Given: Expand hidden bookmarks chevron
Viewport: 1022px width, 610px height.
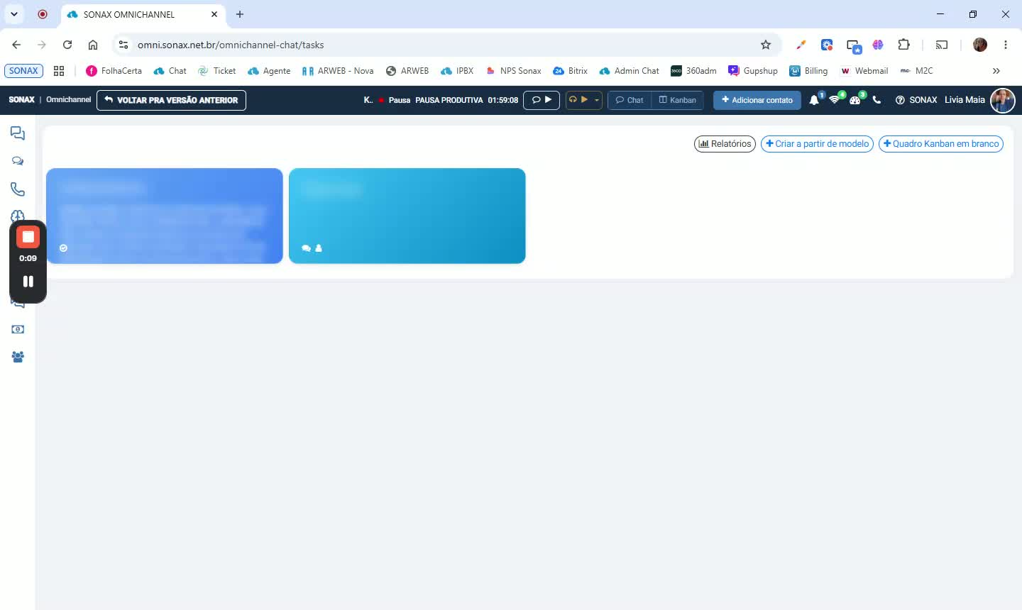Looking at the screenshot, I should pyautogui.click(x=996, y=71).
